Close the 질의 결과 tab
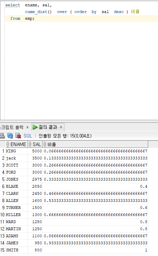158x256 pixels. (x=61, y=127)
